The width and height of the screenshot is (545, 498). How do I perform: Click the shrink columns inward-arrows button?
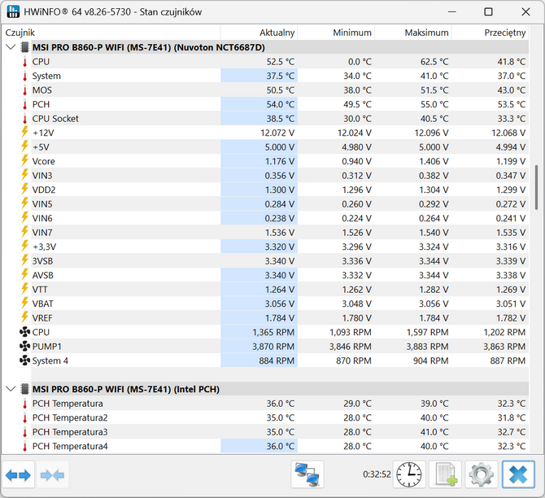pyautogui.click(x=52, y=475)
